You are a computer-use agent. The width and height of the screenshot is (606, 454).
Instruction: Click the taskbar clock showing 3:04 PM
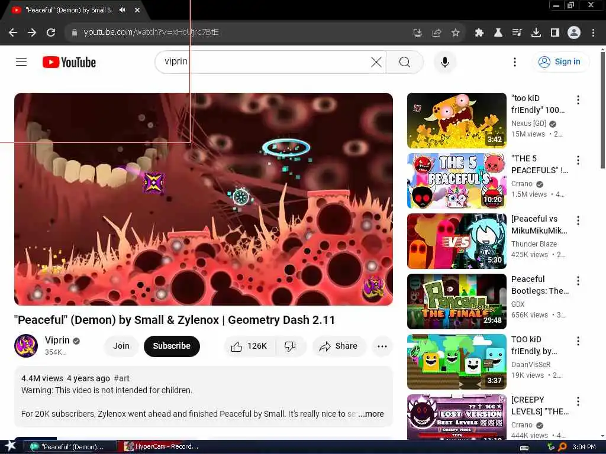(x=584, y=447)
